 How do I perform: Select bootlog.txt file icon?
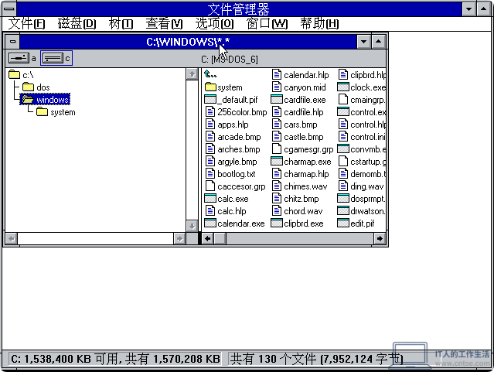(x=210, y=174)
